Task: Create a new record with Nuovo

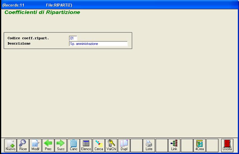Action: coord(10,145)
